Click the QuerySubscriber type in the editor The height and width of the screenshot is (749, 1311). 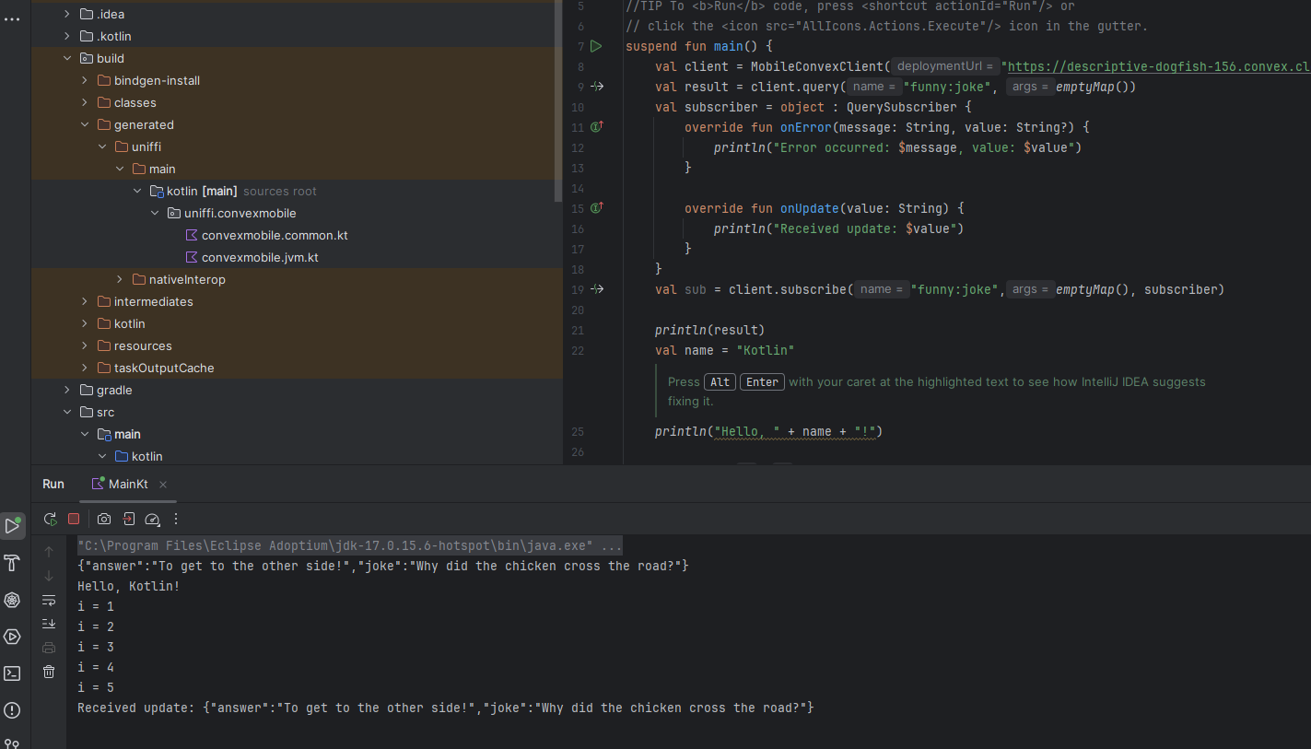point(902,107)
